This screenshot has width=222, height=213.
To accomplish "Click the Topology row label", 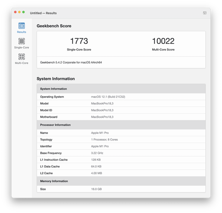I will [x=46, y=140].
